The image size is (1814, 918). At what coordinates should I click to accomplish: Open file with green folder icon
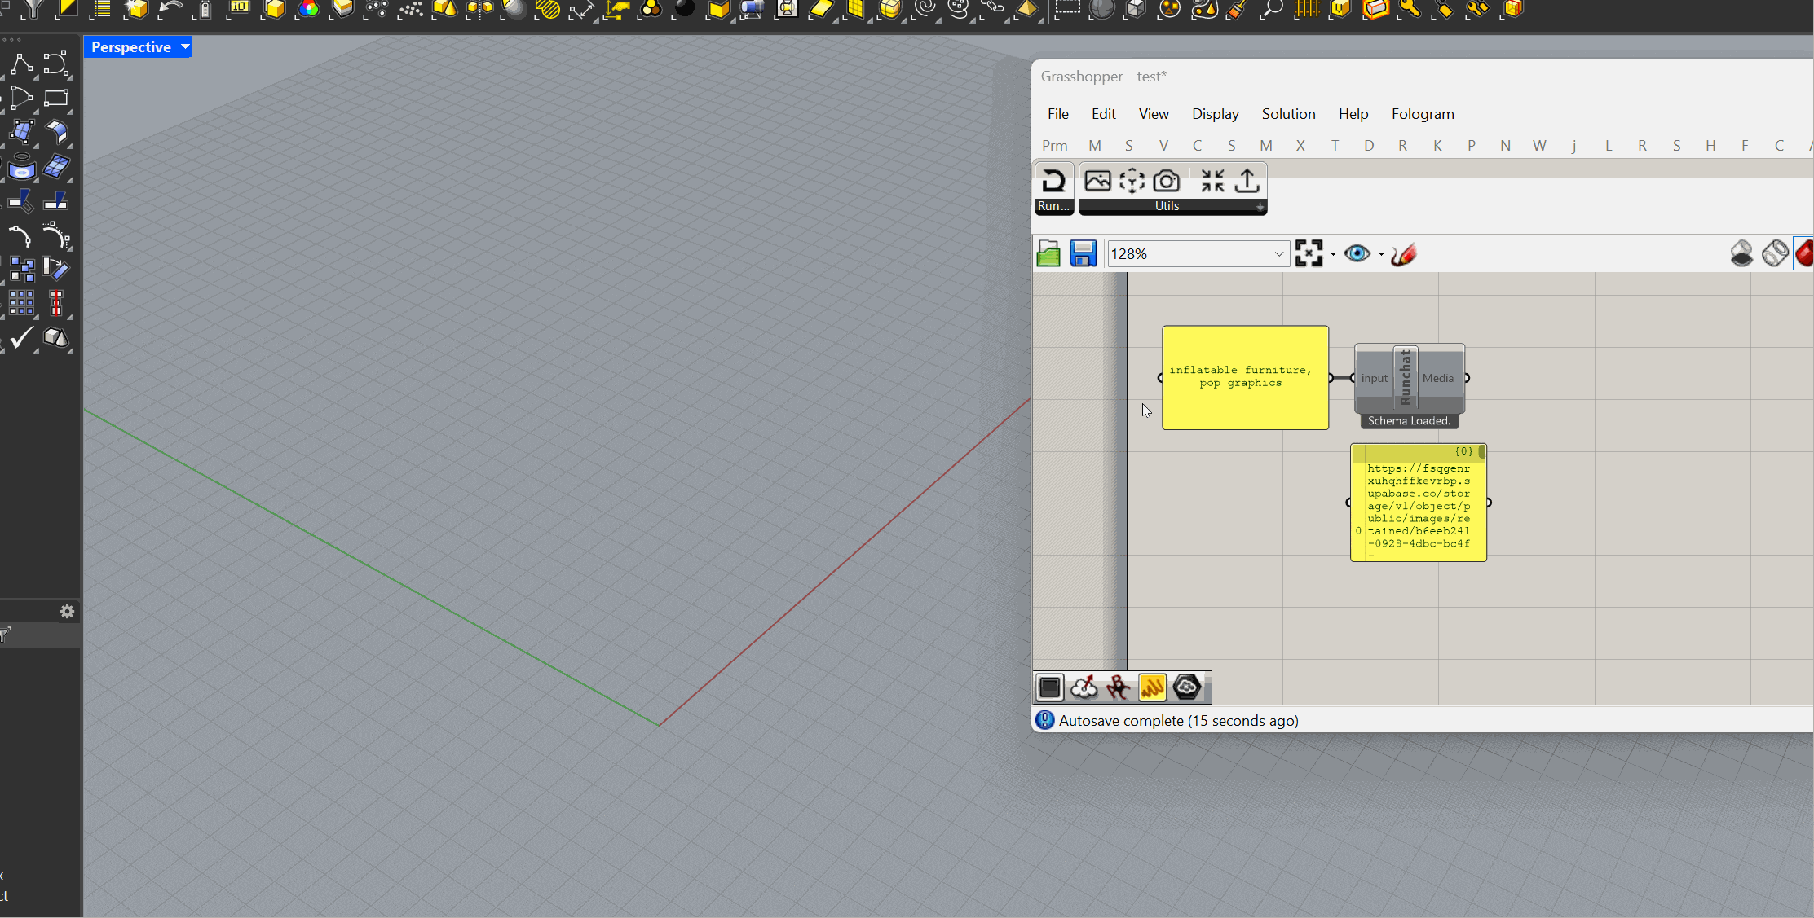1048,254
